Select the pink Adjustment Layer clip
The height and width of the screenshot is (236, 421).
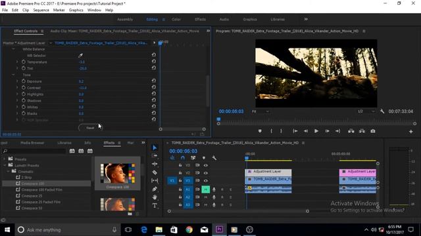[358, 172]
